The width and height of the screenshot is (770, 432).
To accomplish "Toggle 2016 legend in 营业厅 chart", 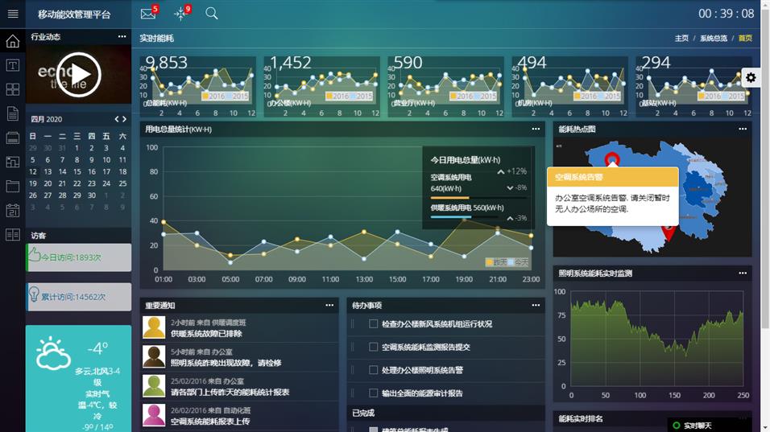I will click(462, 96).
